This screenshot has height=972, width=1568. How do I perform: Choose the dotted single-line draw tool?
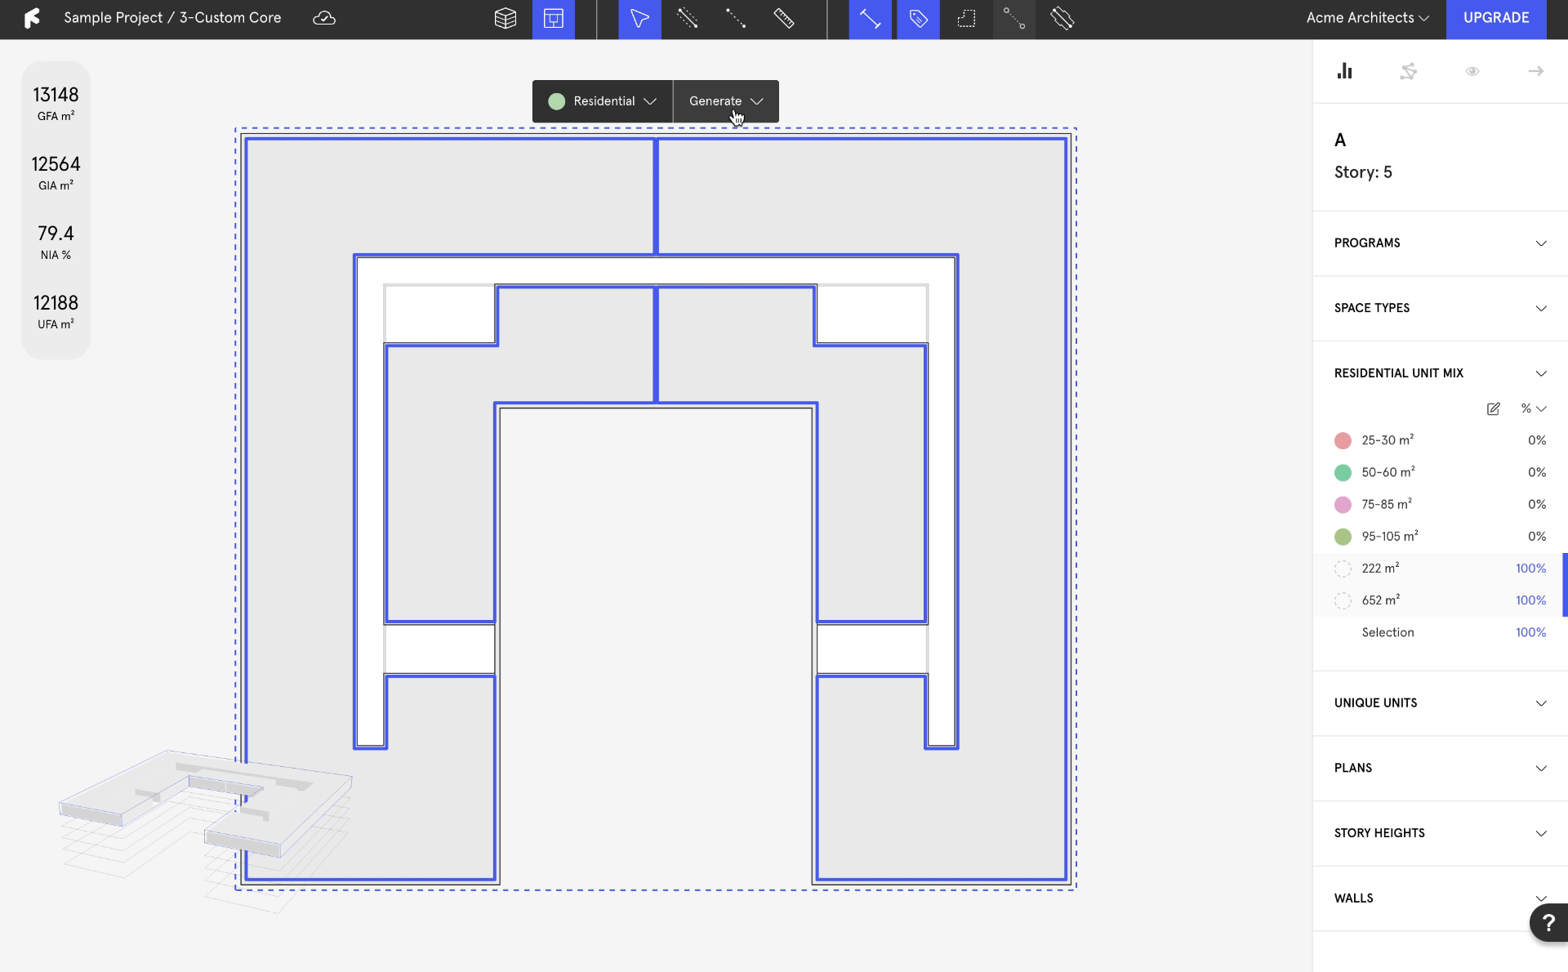click(736, 18)
